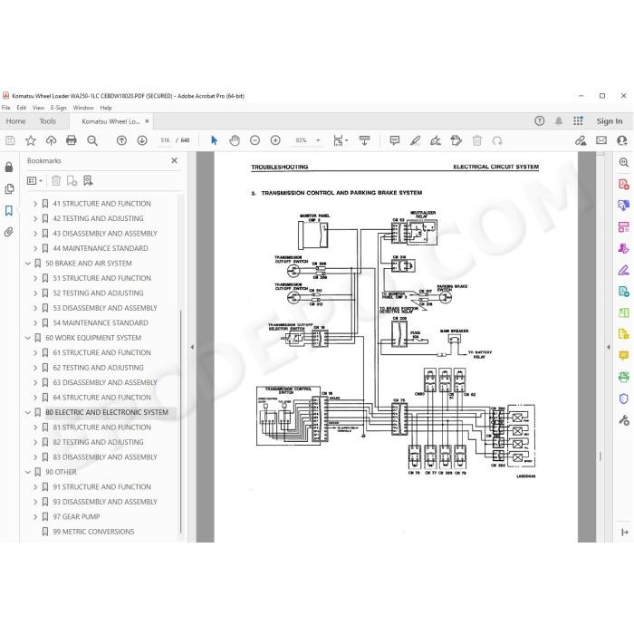Open the Window menu
Image resolution: width=634 pixels, height=634 pixels.
coord(83,108)
